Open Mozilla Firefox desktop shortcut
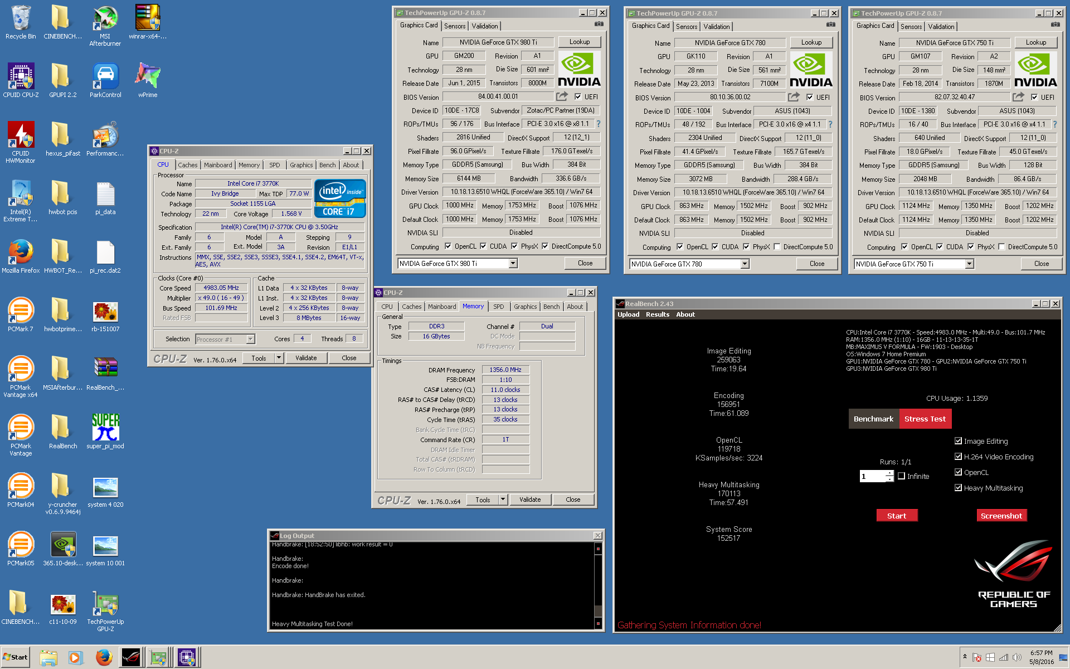This screenshot has width=1070, height=669. click(21, 256)
